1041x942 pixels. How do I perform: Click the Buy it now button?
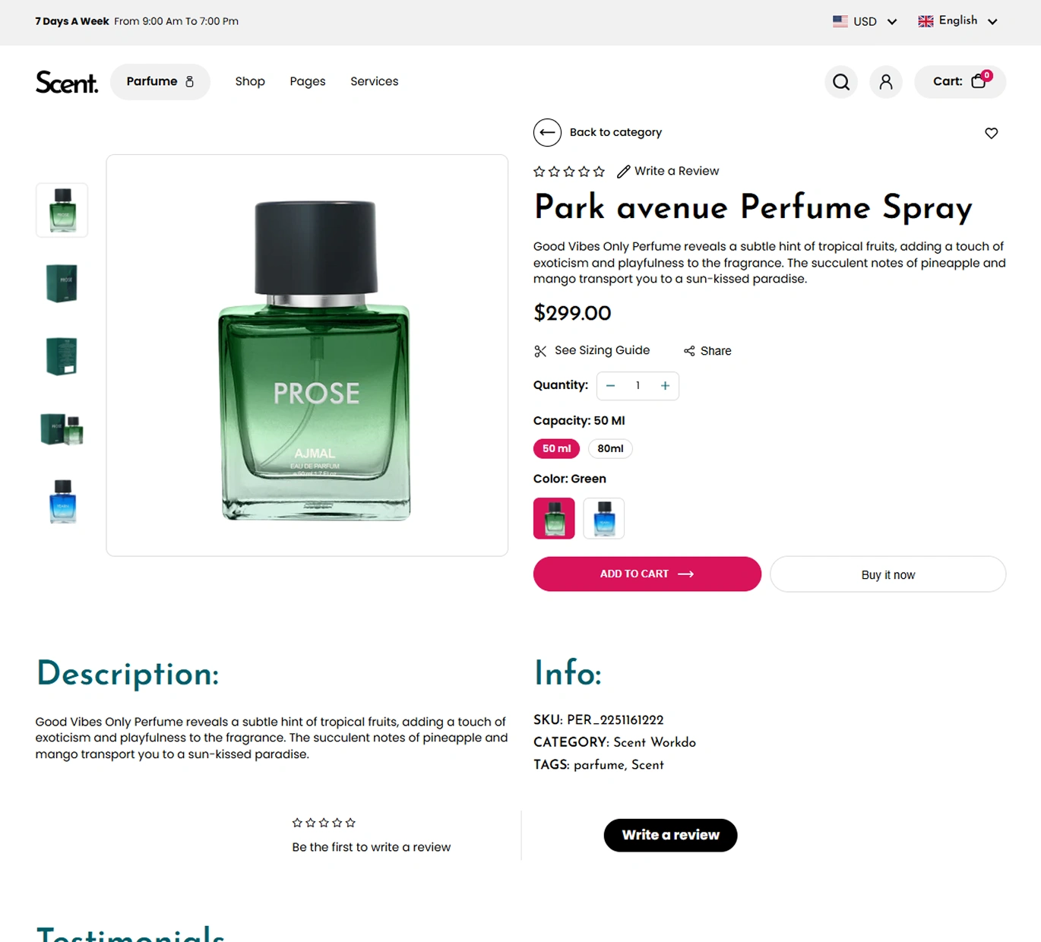888,574
